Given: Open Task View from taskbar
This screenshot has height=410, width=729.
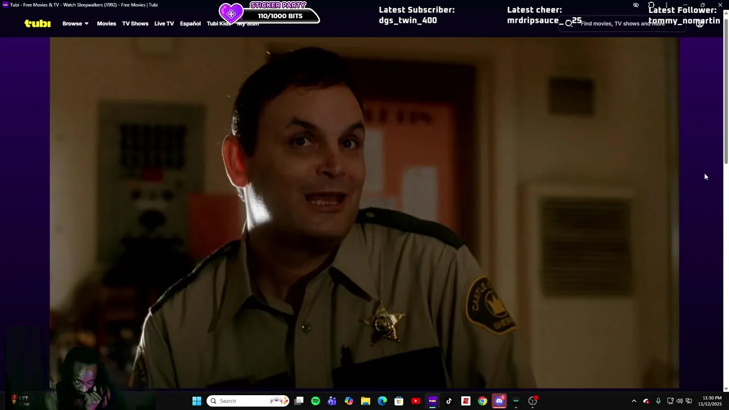Looking at the screenshot, I should tap(299, 401).
